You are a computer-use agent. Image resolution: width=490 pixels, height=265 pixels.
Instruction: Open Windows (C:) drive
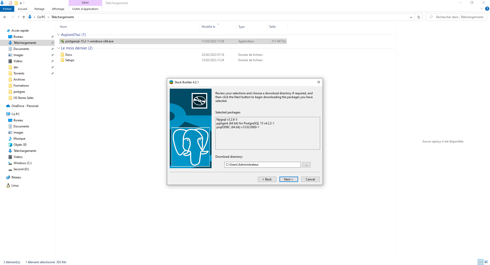click(22, 163)
